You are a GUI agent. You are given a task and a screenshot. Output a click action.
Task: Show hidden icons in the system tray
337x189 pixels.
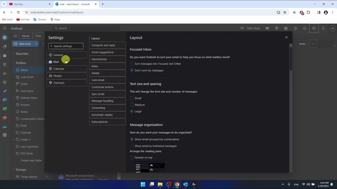[x=283, y=184]
